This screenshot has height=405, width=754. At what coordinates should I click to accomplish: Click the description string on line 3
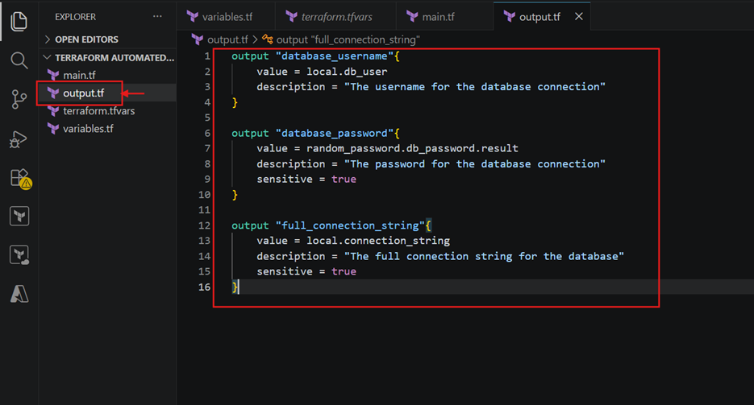click(475, 87)
